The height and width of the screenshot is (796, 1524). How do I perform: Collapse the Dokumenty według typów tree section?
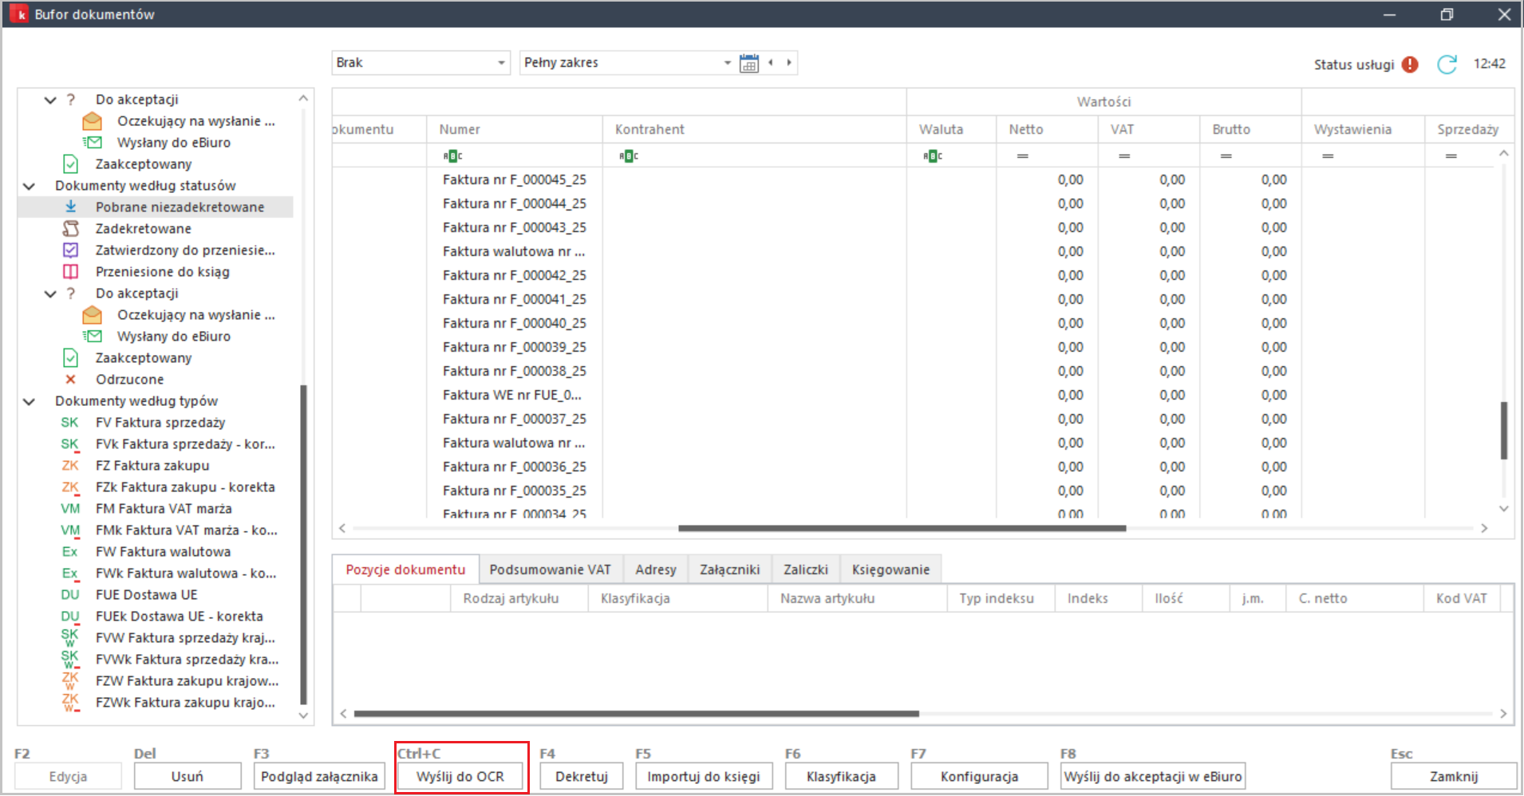click(29, 400)
